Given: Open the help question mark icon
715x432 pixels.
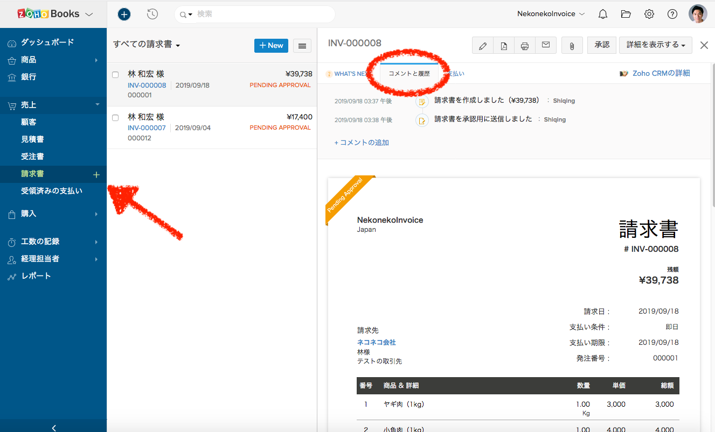Looking at the screenshot, I should [x=672, y=14].
